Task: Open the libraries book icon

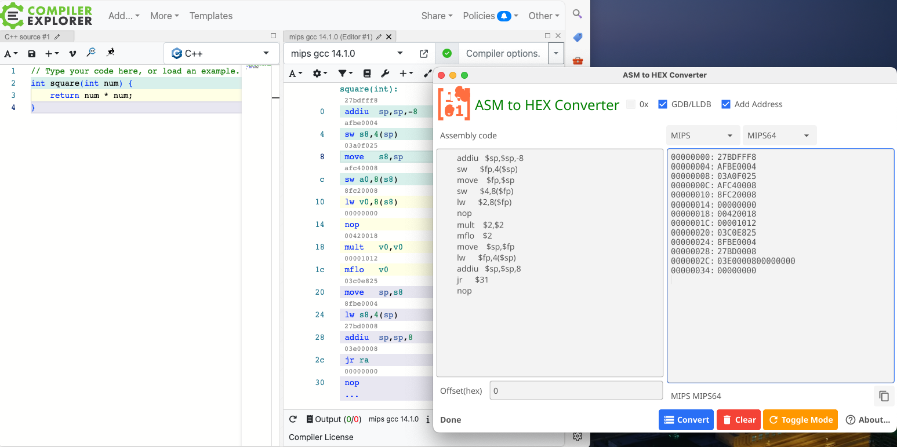Action: point(366,74)
